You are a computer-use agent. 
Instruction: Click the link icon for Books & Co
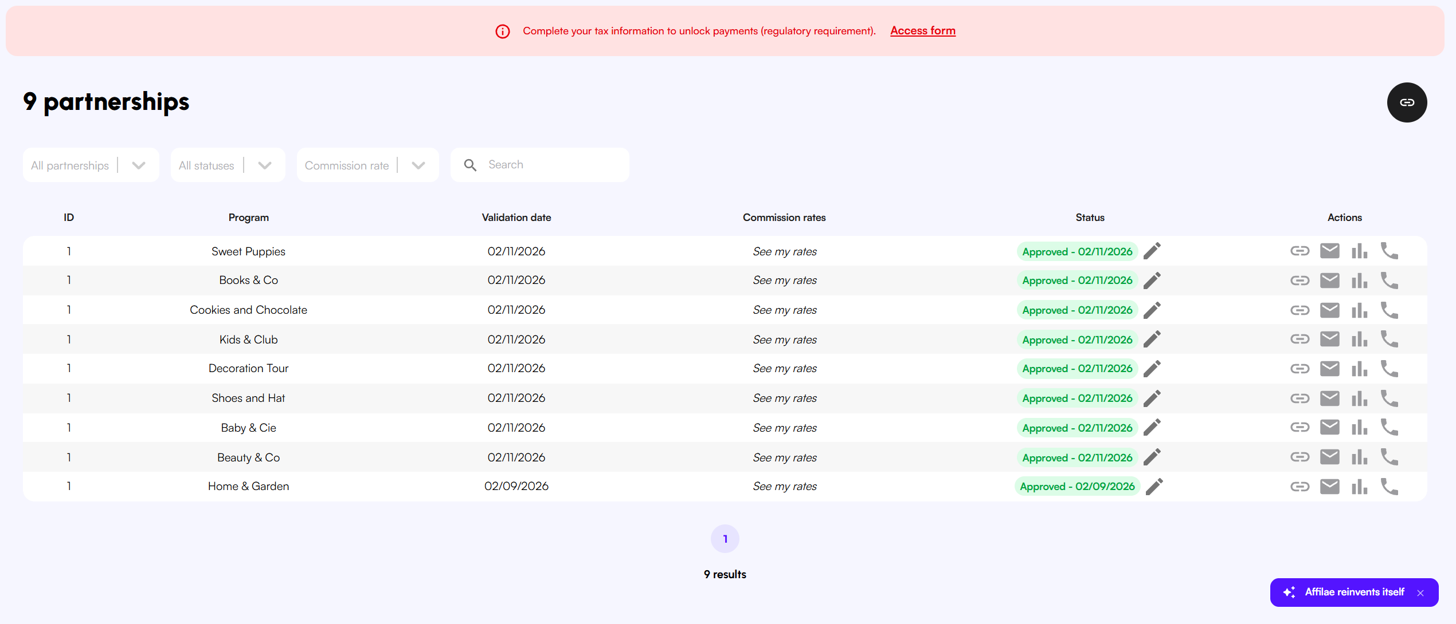1300,281
